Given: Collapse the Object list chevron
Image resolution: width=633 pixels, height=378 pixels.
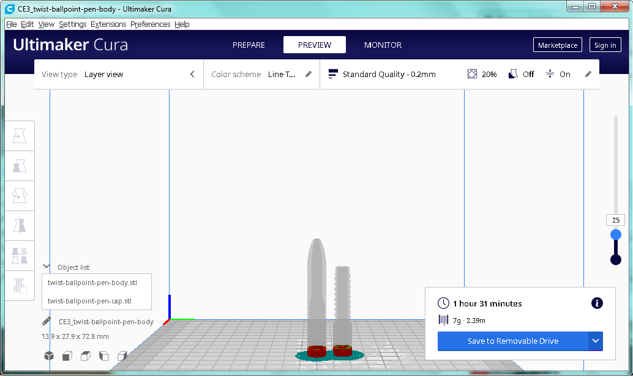Looking at the screenshot, I should [x=47, y=266].
